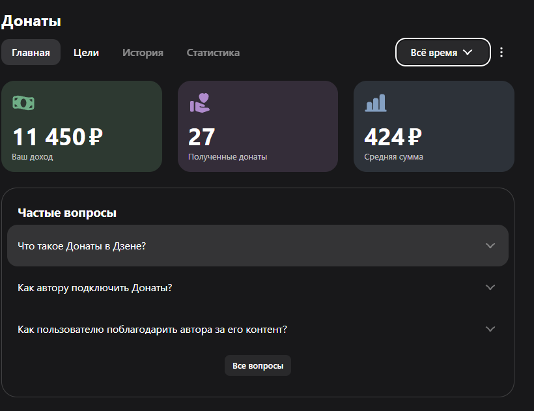The image size is (534, 411).
Task: Click the Полученные донаты label
Action: 227,156
